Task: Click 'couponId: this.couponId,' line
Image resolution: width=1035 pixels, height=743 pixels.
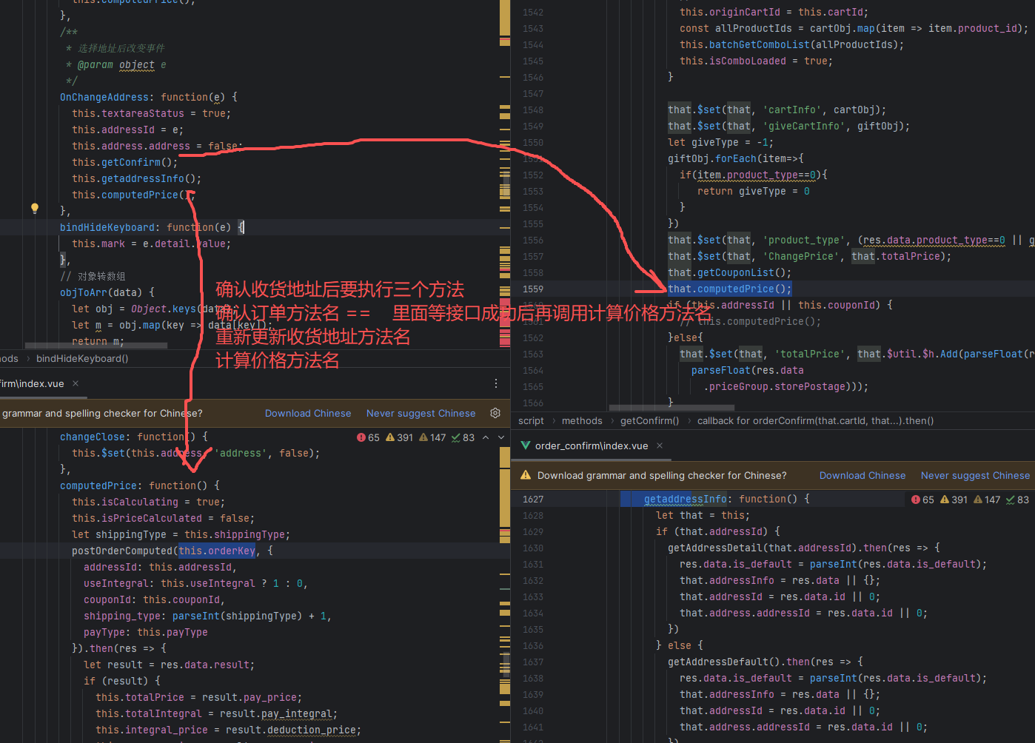Action: (154, 599)
